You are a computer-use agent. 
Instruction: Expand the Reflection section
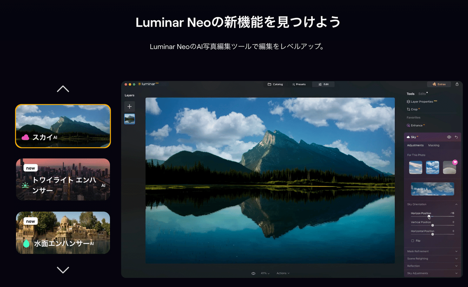[433, 266]
